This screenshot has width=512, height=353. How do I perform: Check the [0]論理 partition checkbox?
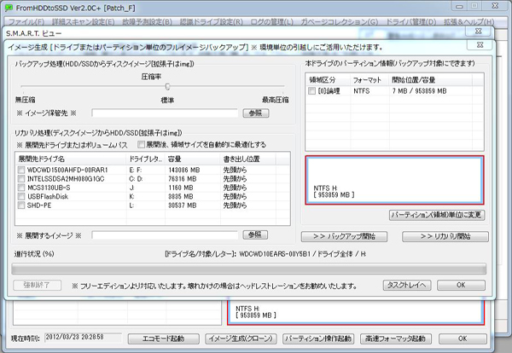click(x=311, y=91)
